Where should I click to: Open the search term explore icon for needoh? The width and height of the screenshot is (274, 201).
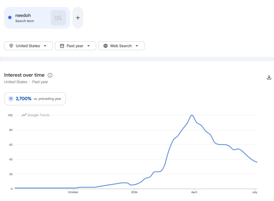pyautogui.click(x=58, y=18)
